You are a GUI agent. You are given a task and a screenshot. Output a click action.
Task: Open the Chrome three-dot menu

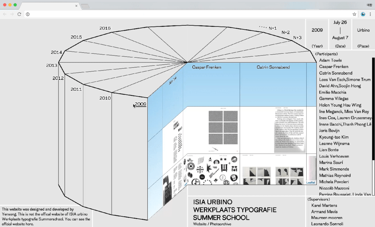pyautogui.click(x=370, y=14)
